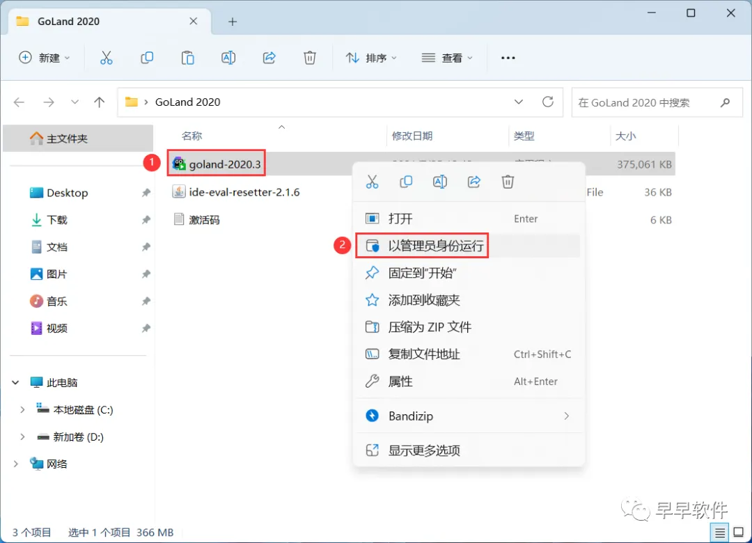
Task: Switch to details list view icon
Action: tap(719, 533)
